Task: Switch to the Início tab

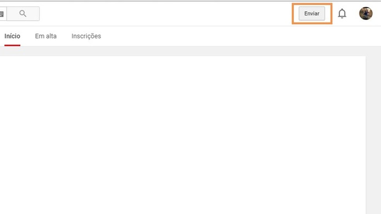Action: pos(12,36)
